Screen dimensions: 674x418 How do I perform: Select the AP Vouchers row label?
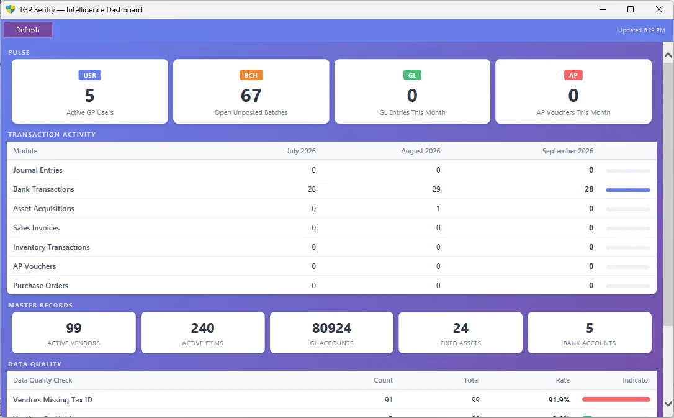pyautogui.click(x=34, y=266)
